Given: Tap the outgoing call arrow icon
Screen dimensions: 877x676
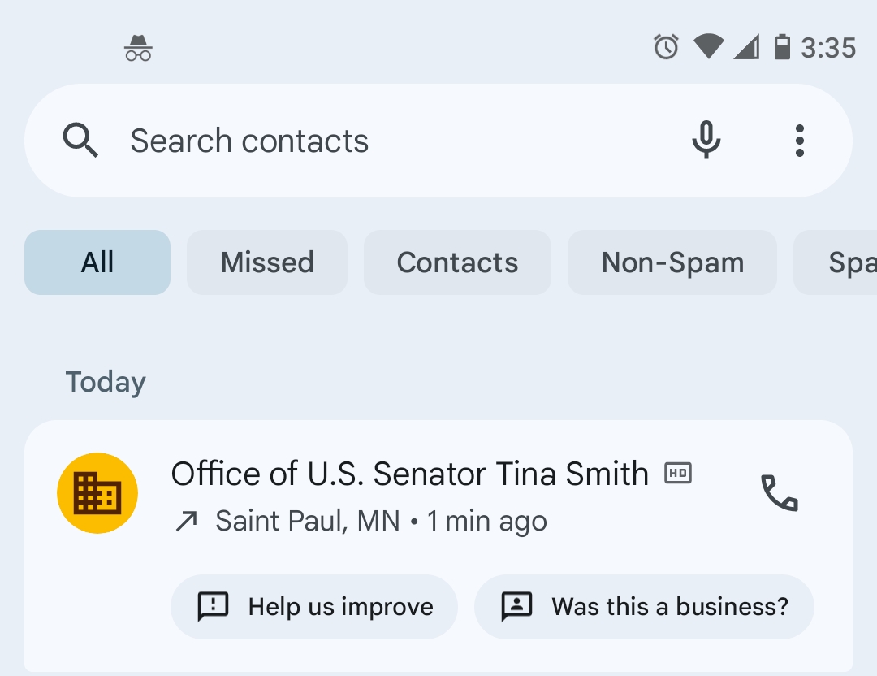Looking at the screenshot, I should pyautogui.click(x=187, y=522).
